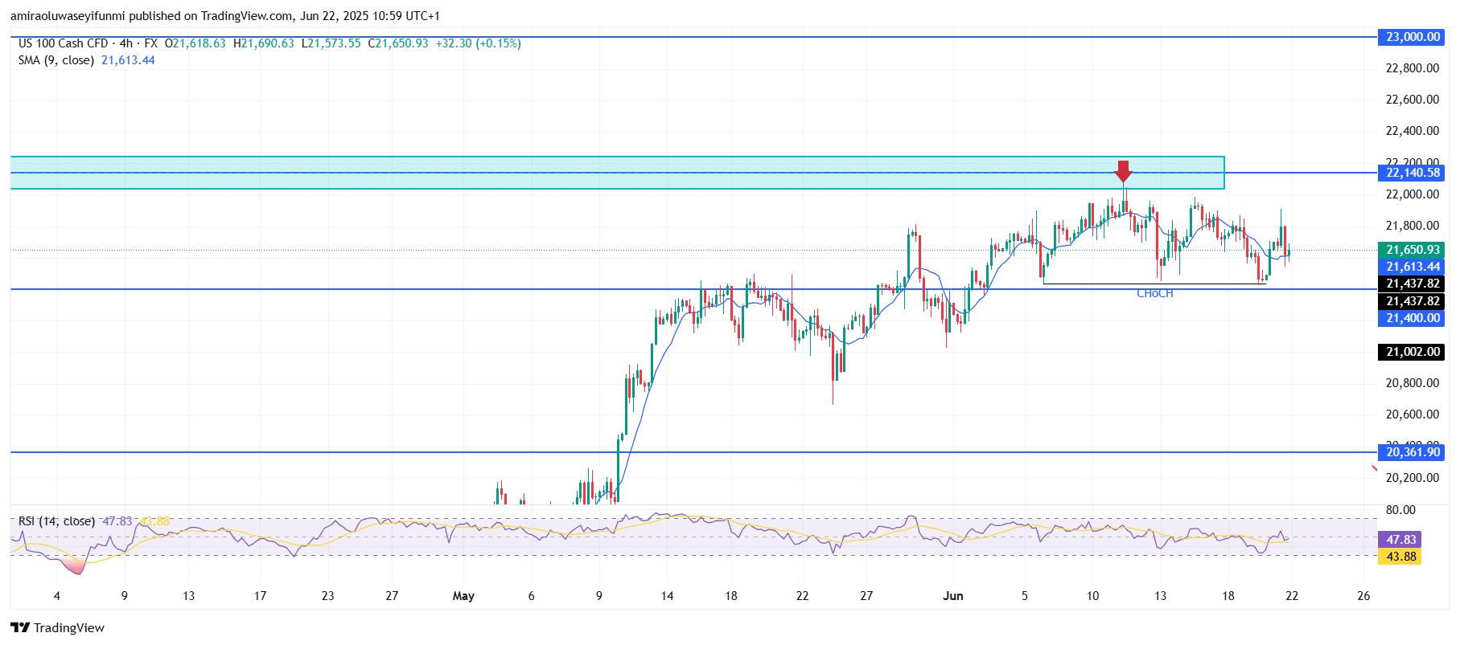Click the 22,800.00 price axis tick

(x=1412, y=68)
